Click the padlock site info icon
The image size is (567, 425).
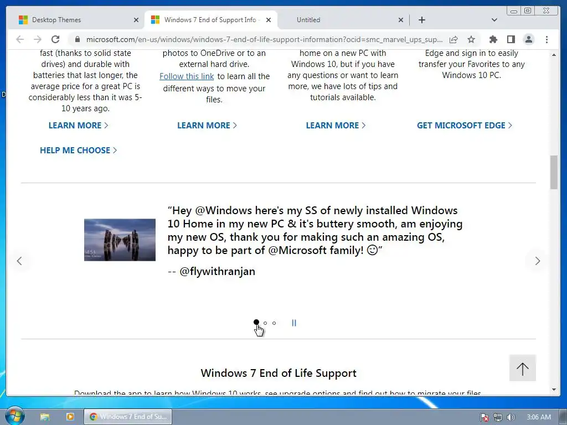tap(78, 39)
